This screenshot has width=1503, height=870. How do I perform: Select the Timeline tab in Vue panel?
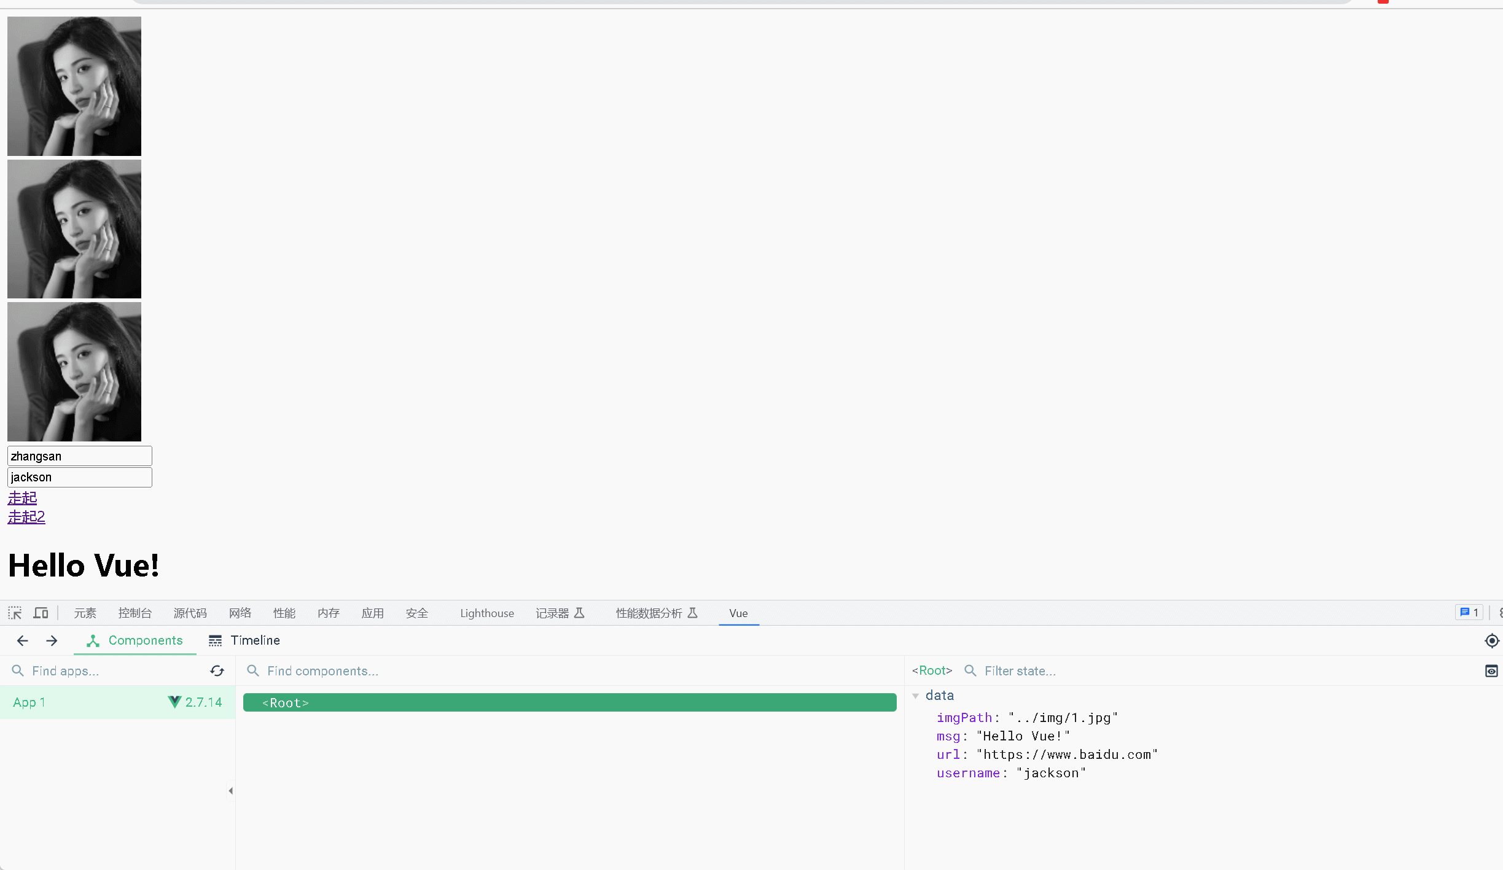[255, 640]
